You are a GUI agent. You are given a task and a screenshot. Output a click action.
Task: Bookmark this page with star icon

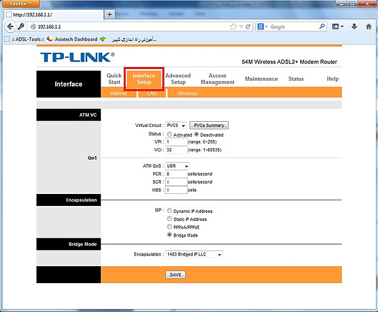[233, 27]
